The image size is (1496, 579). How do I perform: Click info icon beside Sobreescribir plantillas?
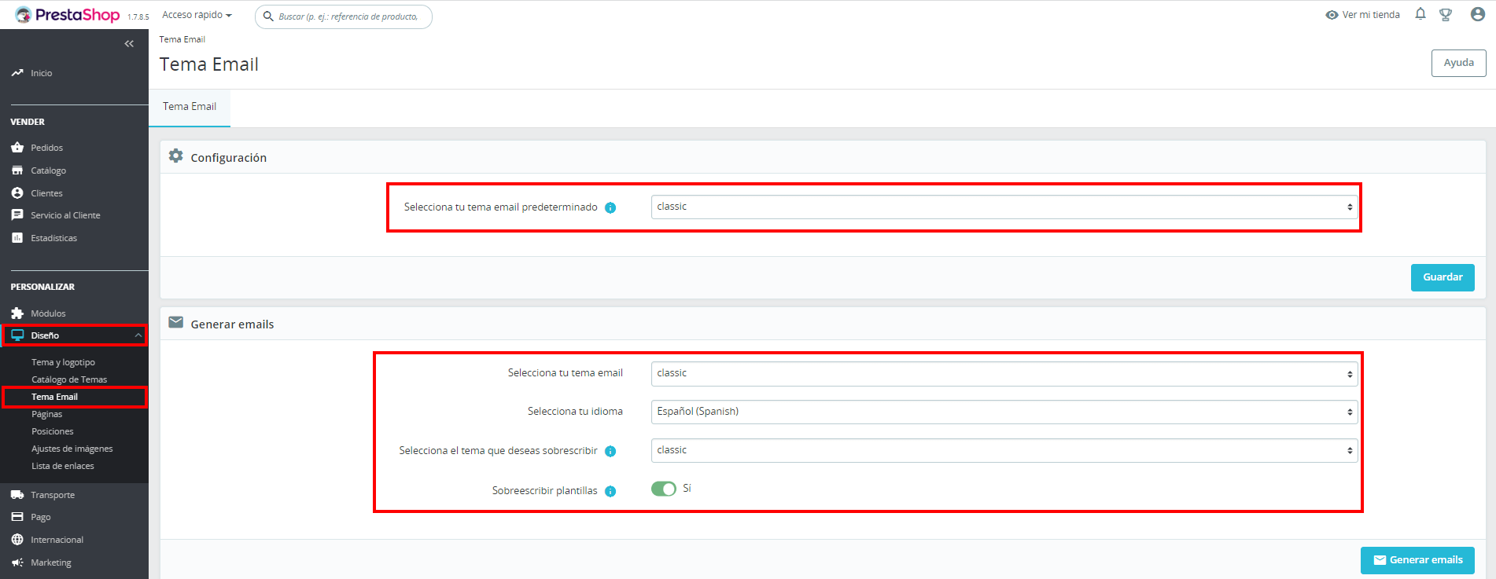point(610,491)
